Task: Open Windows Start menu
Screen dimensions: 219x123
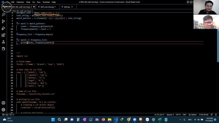Action: click(x=53, y=120)
